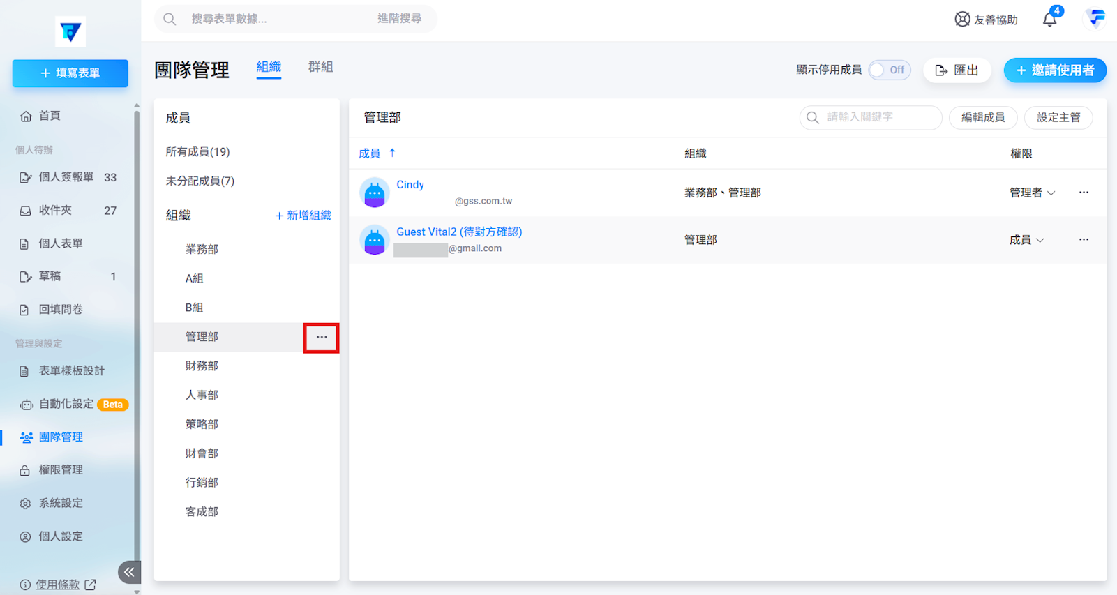Select 財務部 in the organization list

click(202, 366)
